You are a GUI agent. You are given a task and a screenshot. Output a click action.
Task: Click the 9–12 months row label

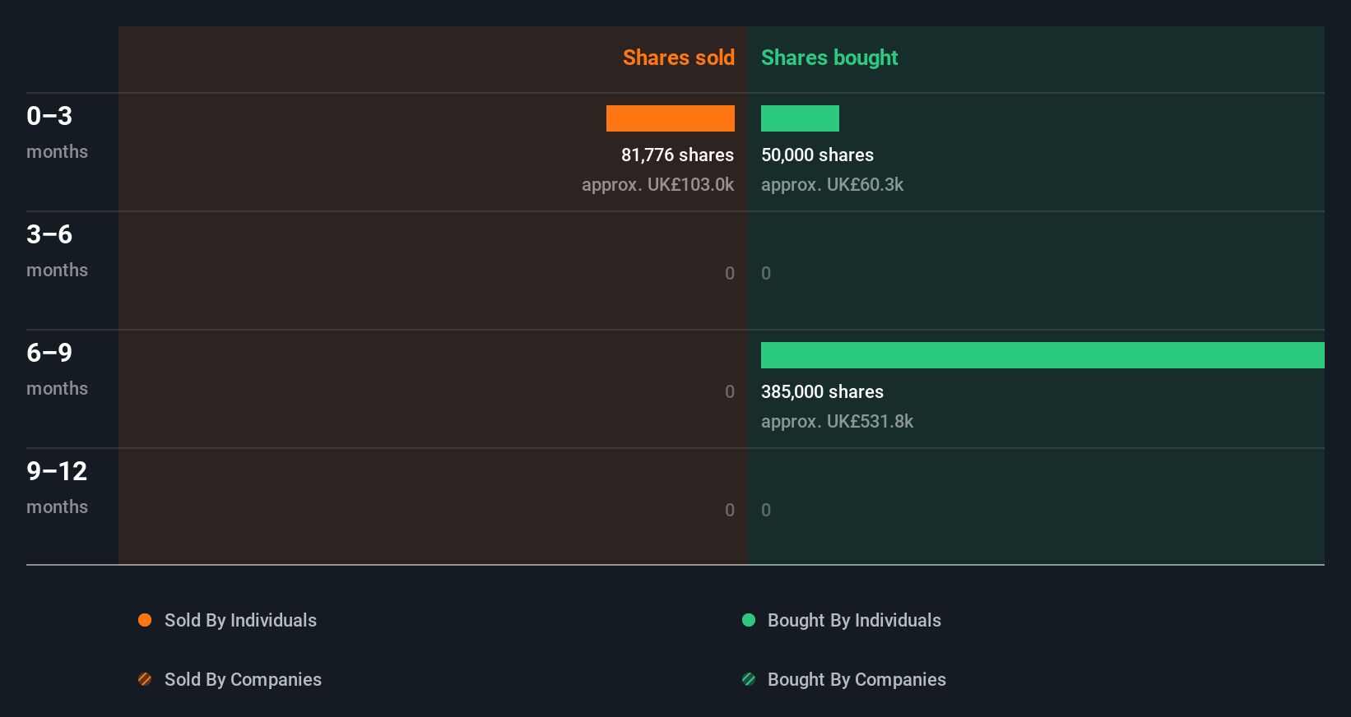57,488
